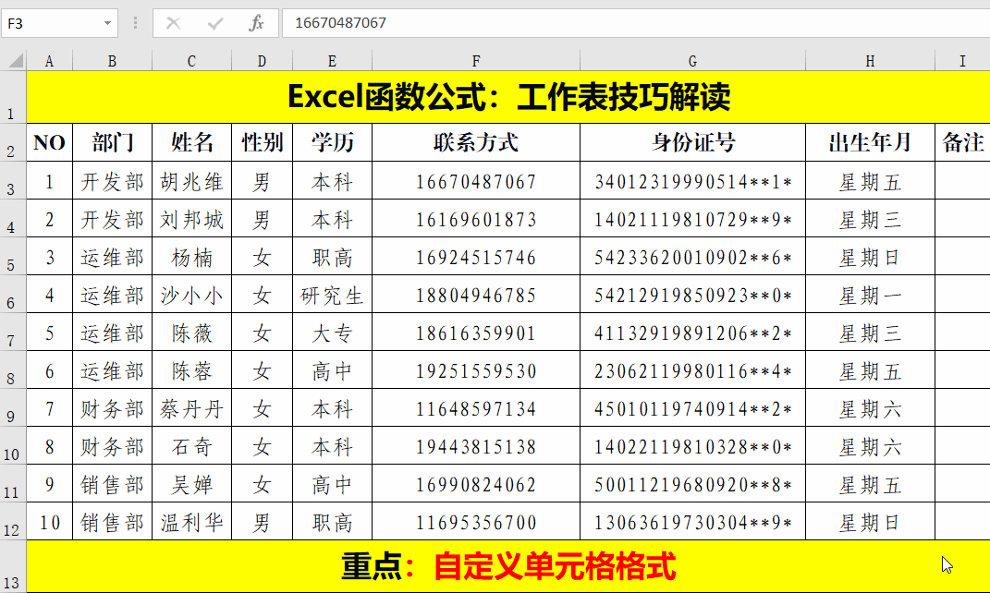The height and width of the screenshot is (593, 990).
Task: Click the 出生年月 header cell
Action: pos(870,142)
